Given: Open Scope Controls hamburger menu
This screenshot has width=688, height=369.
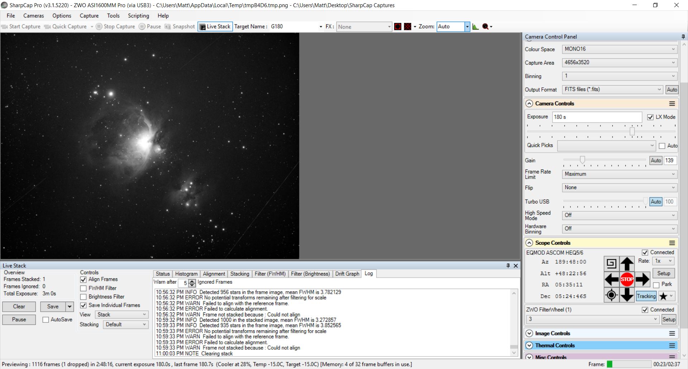Looking at the screenshot, I should pyautogui.click(x=672, y=243).
